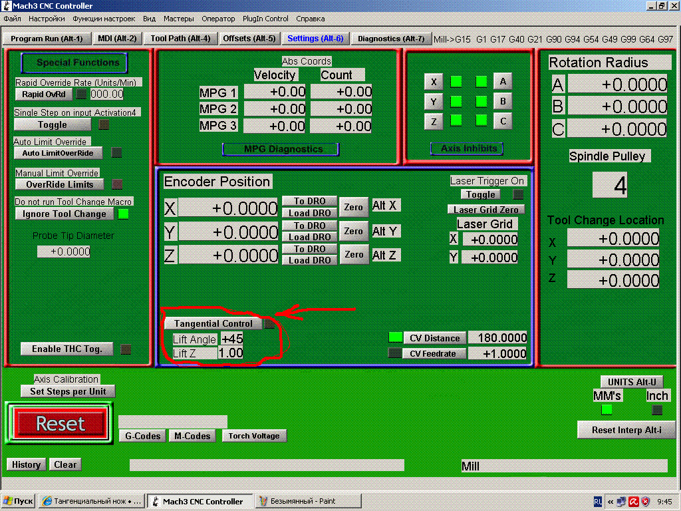Click the Laser Trigger Toggle LED
The height and width of the screenshot is (511, 681).
[518, 194]
